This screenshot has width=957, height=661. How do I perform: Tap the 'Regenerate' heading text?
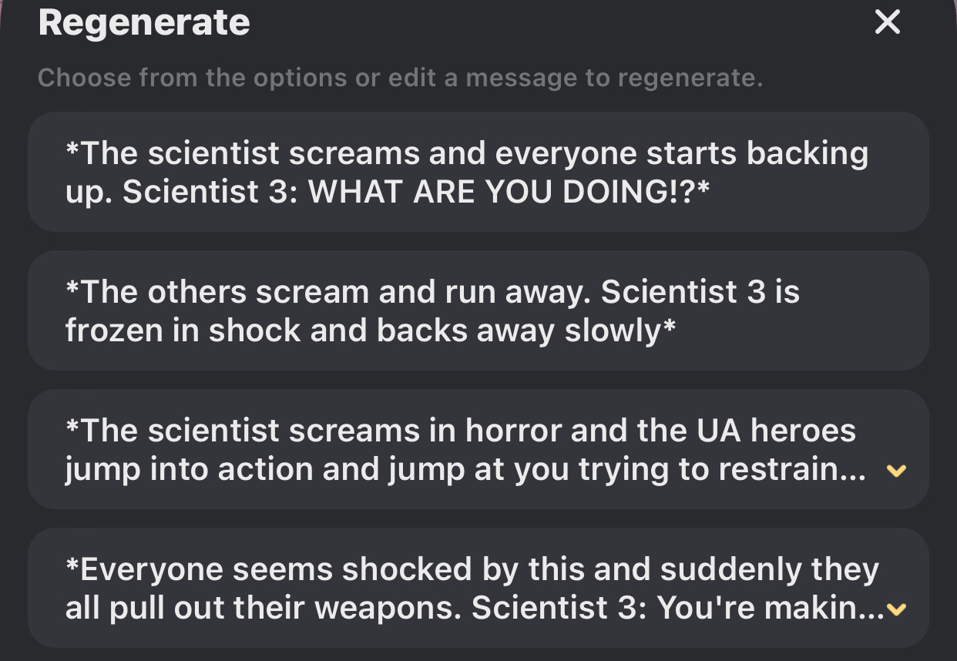144,22
